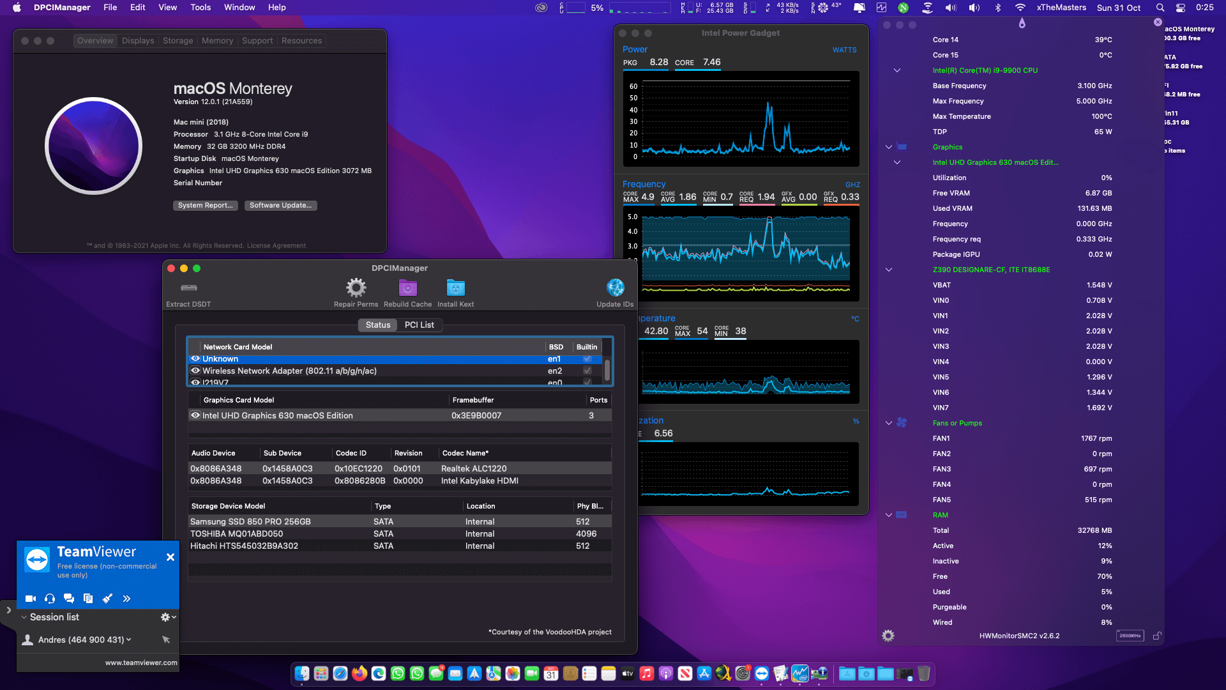The height and width of the screenshot is (690, 1226).
Task: Switch to Displays tab in About This Mac
Action: pyautogui.click(x=138, y=40)
